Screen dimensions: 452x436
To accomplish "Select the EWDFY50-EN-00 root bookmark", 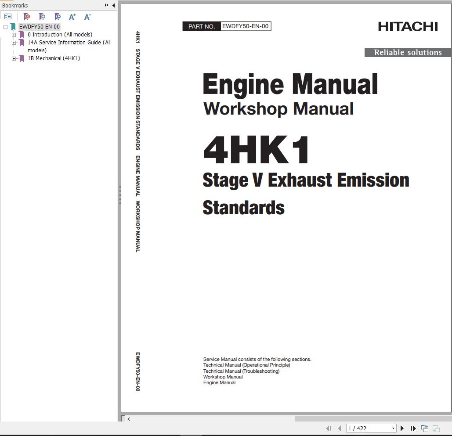I will pyautogui.click(x=40, y=26).
